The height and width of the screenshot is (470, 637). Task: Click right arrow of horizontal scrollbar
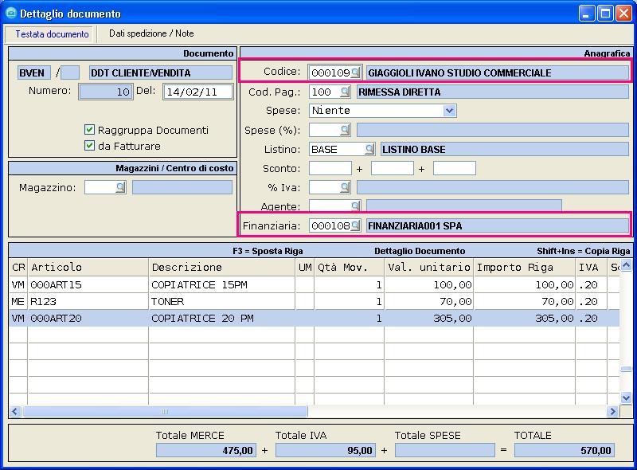pyautogui.click(x=612, y=412)
